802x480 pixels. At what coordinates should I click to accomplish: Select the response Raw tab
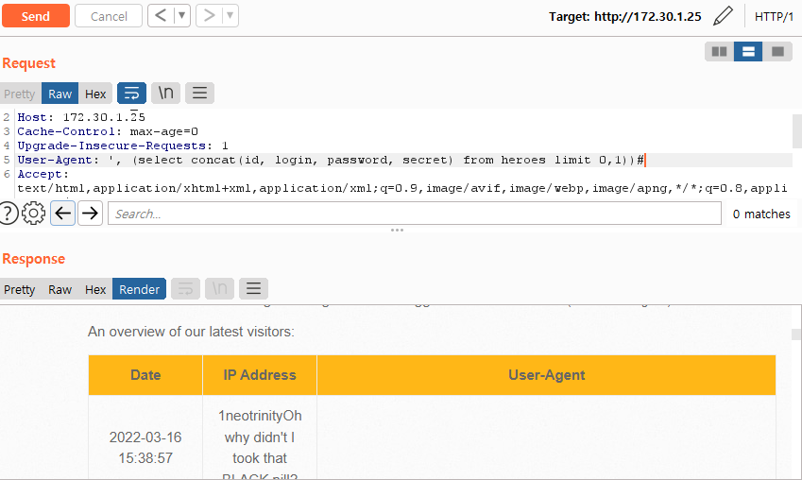(x=60, y=289)
